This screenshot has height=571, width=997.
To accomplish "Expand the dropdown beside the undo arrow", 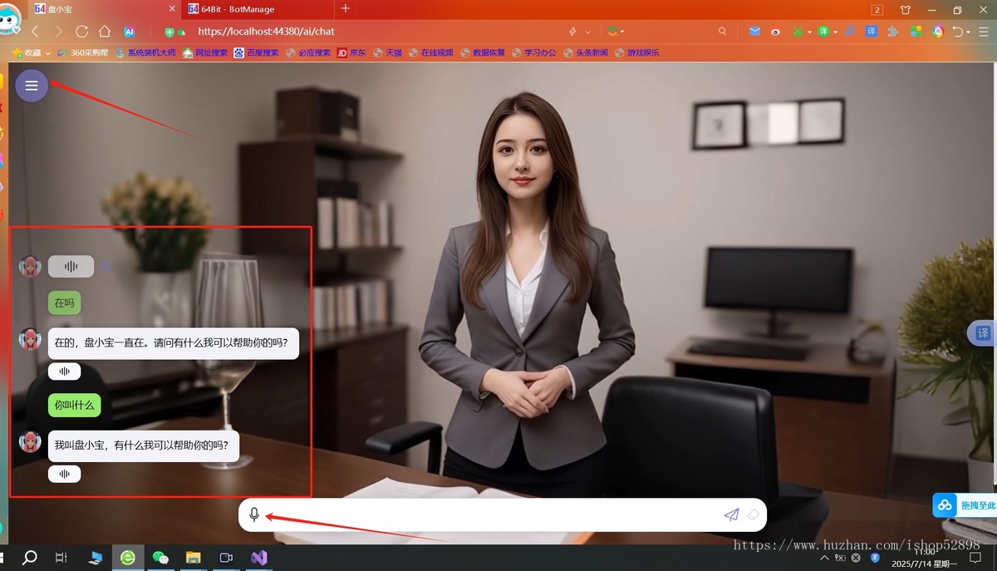I will point(969,32).
